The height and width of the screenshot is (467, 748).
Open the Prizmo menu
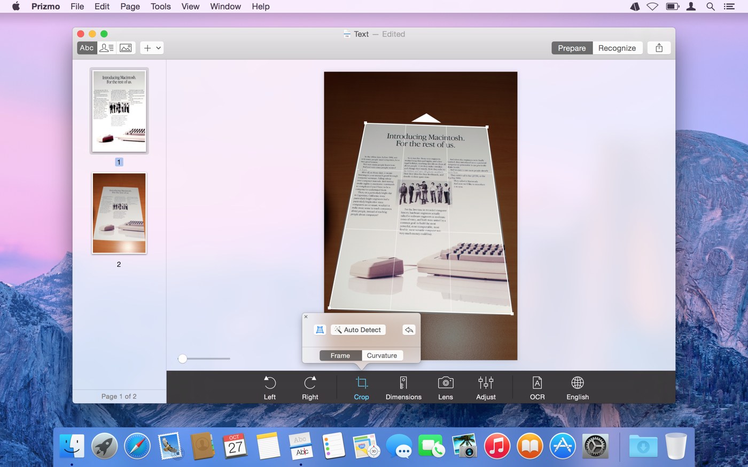pos(45,6)
